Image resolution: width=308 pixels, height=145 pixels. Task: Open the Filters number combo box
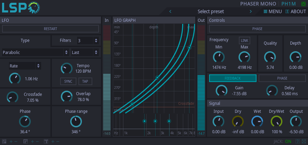click(x=88, y=41)
